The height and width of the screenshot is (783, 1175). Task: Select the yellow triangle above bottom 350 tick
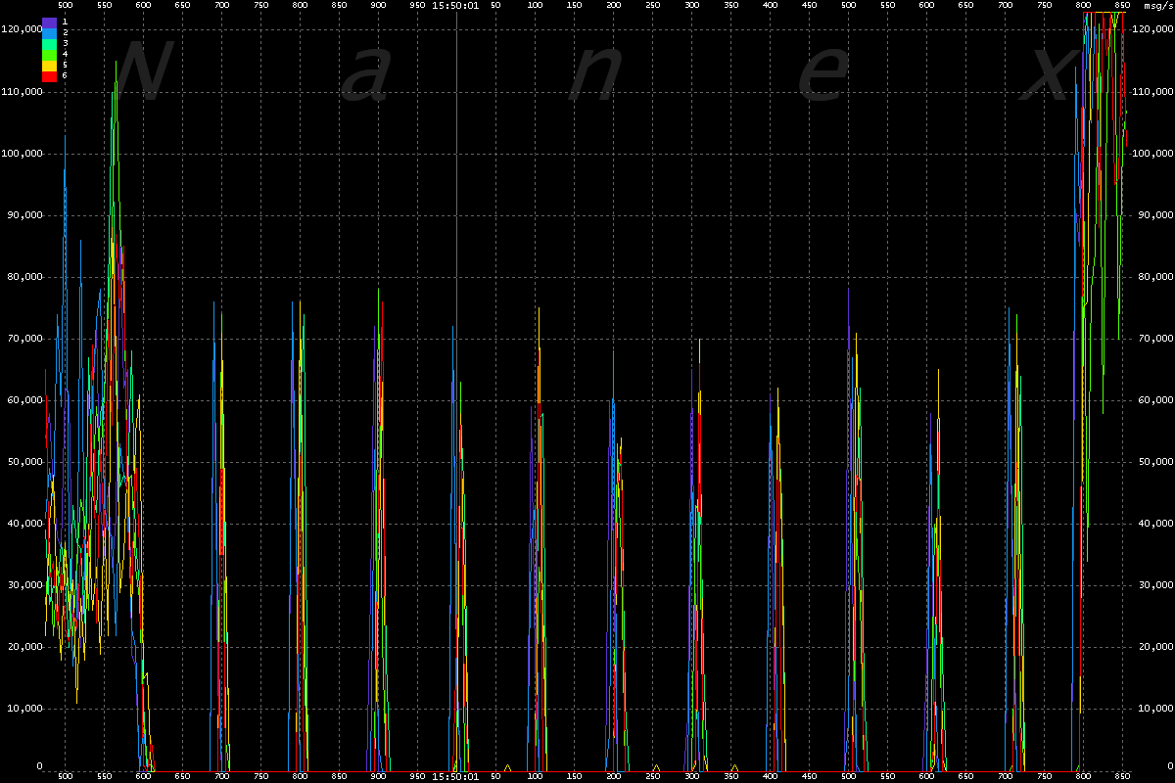tap(734, 767)
